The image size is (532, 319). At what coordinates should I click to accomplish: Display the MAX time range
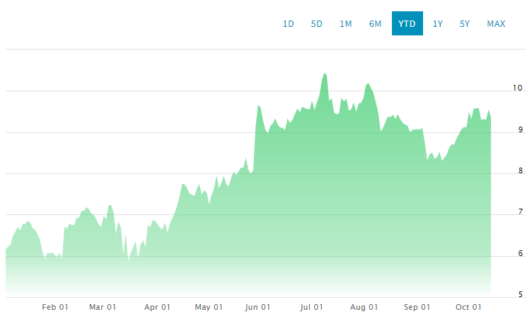(496, 24)
